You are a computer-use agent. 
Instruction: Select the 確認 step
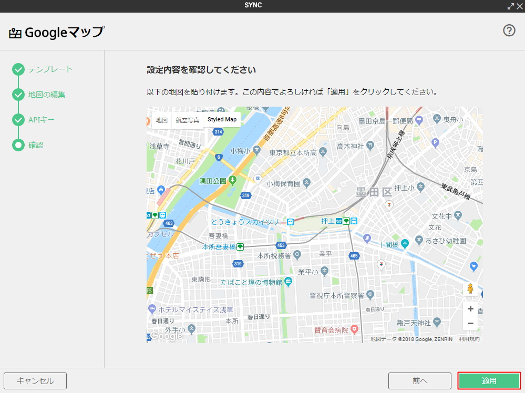pos(36,145)
